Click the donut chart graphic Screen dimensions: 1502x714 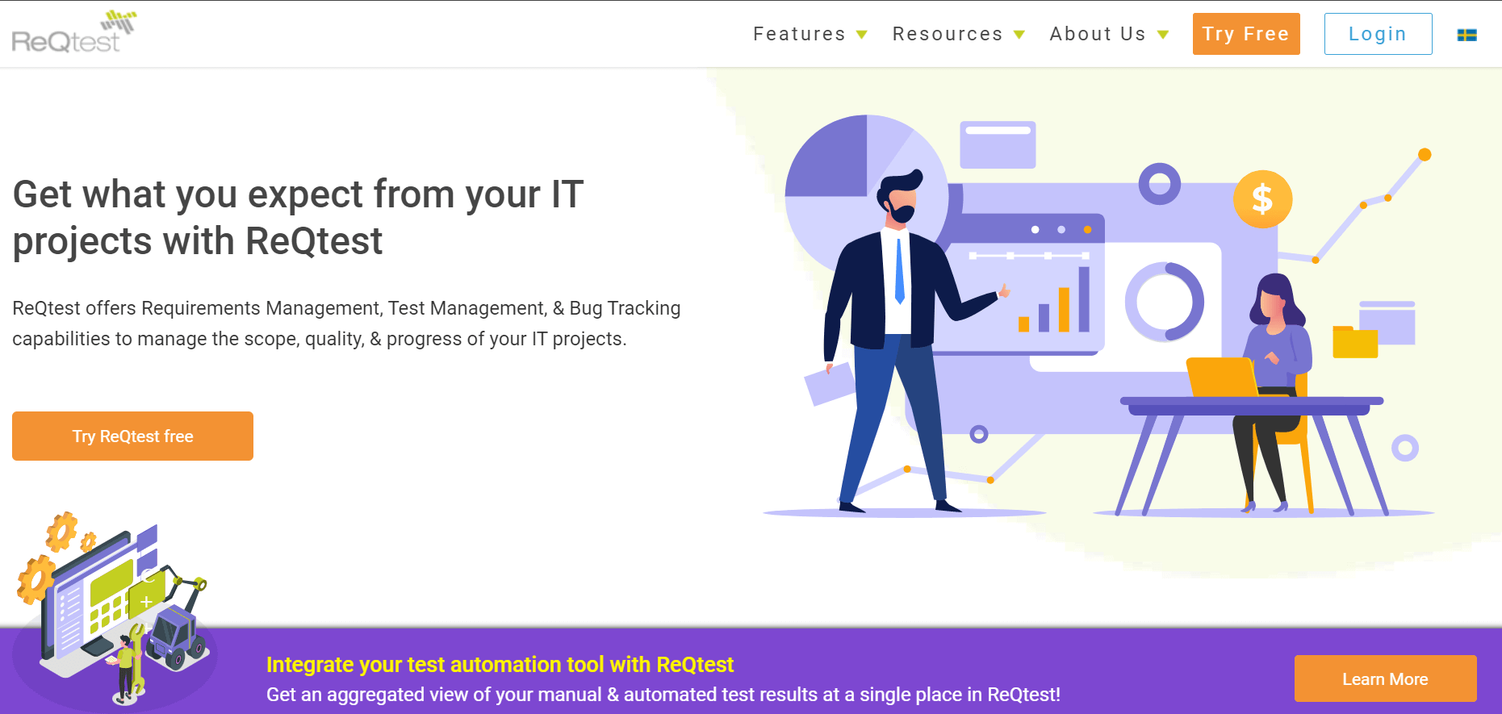pyautogui.click(x=1164, y=302)
